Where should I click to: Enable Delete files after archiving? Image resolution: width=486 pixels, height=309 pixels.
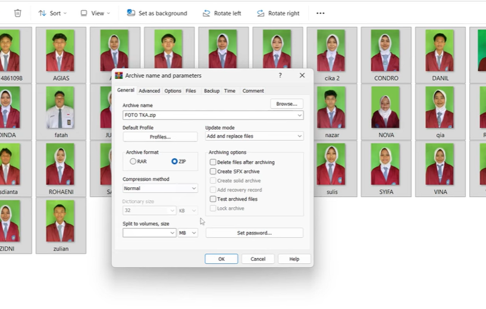point(213,162)
